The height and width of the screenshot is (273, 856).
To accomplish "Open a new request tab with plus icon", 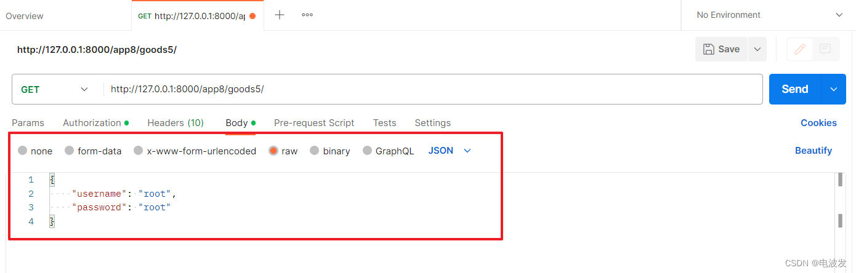I will click(x=280, y=15).
